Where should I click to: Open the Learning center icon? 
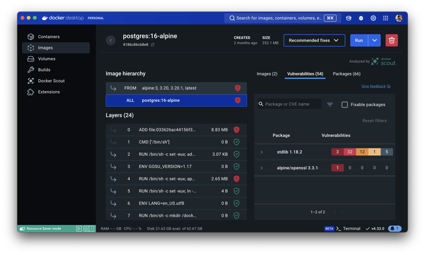[x=348, y=18]
